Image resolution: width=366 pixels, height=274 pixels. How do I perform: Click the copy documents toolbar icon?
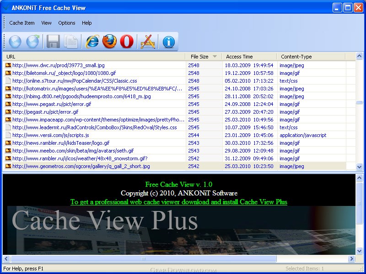(71, 42)
